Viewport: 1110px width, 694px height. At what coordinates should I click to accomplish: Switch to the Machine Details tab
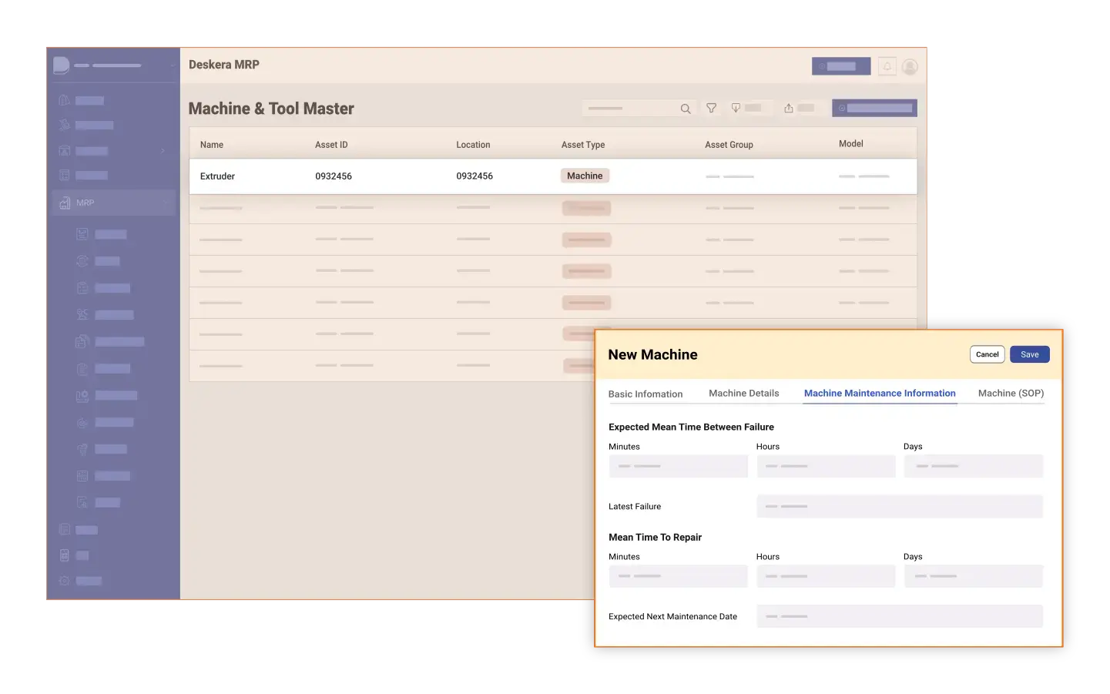coord(743,393)
